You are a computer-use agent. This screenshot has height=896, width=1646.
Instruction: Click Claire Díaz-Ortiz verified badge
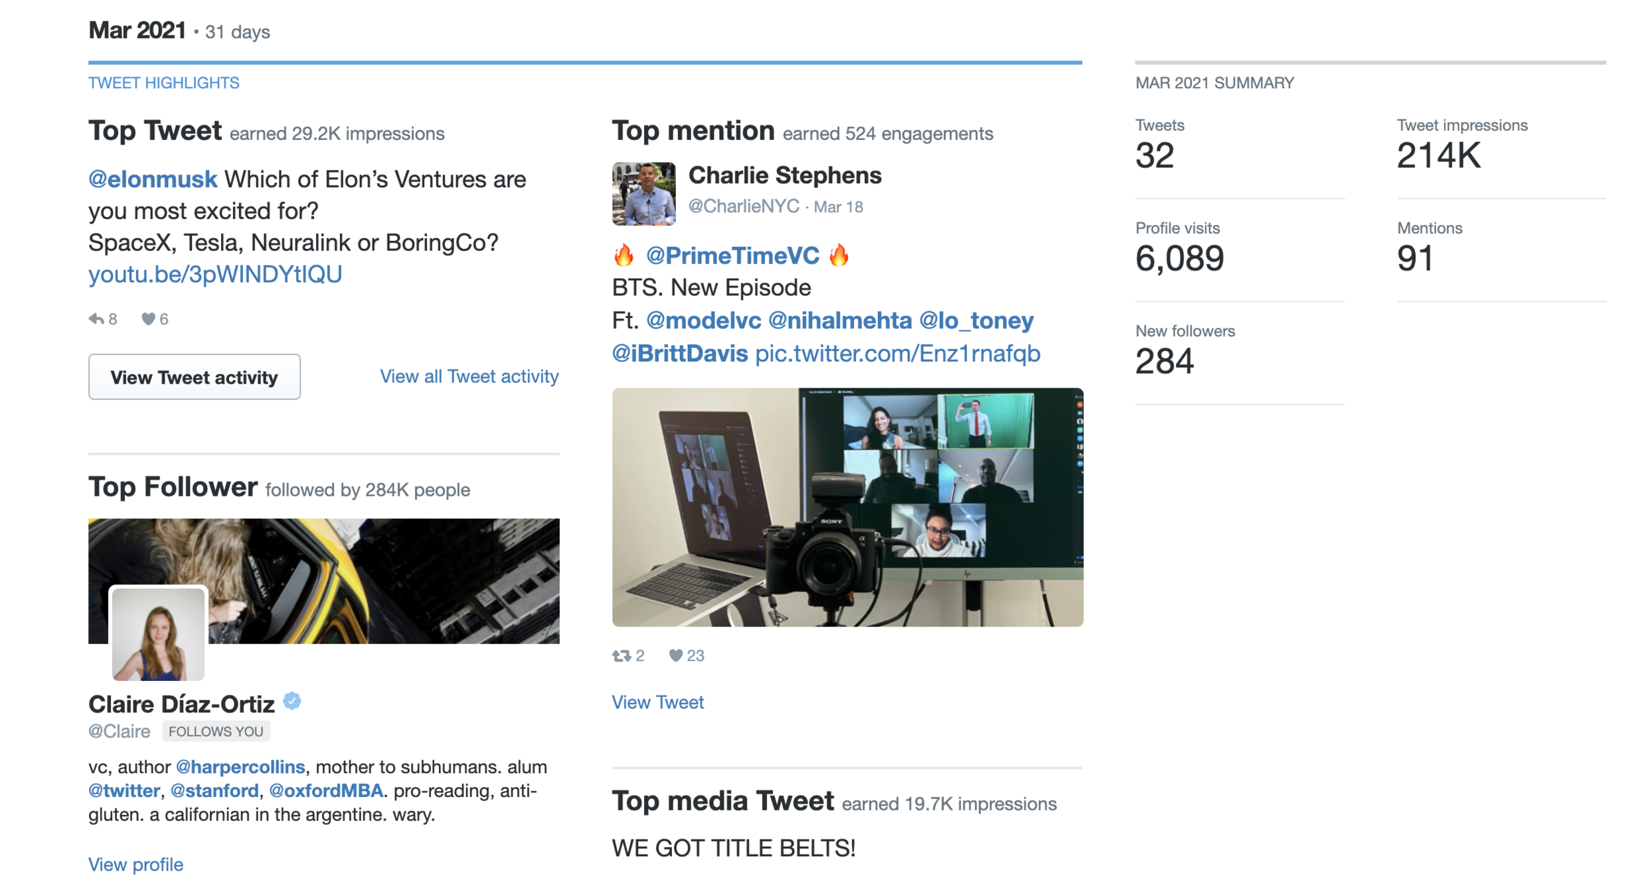tap(292, 701)
